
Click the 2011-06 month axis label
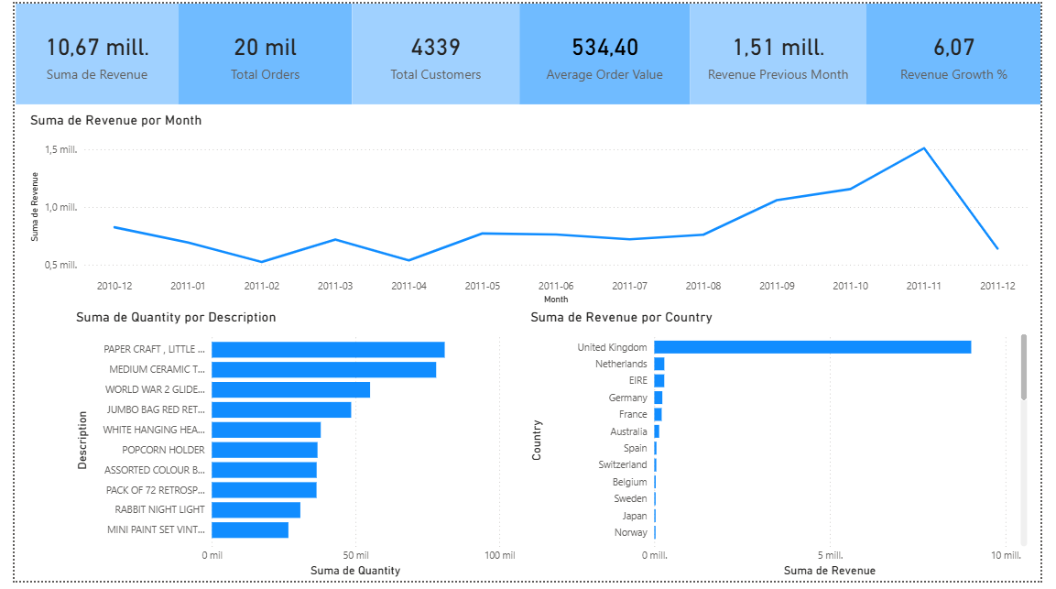556,286
